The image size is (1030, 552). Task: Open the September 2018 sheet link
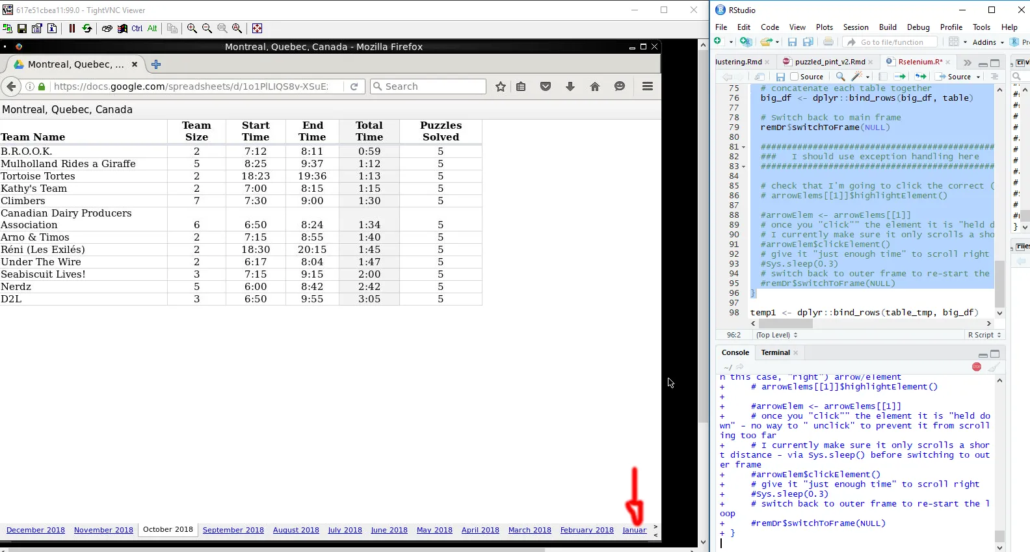pos(233,530)
